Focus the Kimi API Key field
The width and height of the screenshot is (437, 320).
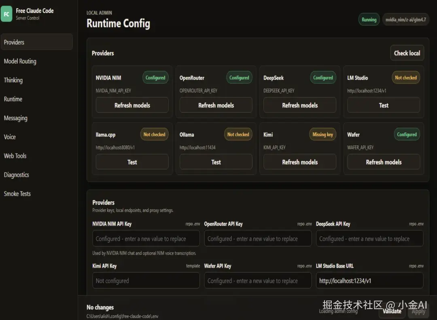pos(146,281)
